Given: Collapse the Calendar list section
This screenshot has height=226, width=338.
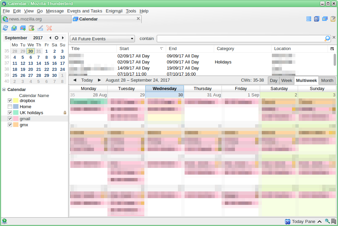Looking at the screenshot, I should click(x=4, y=90).
